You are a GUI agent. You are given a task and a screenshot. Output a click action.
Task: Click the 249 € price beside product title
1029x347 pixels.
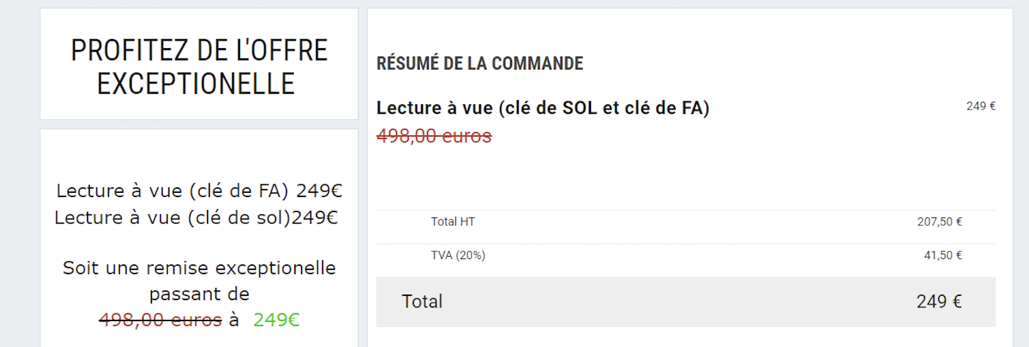[980, 106]
